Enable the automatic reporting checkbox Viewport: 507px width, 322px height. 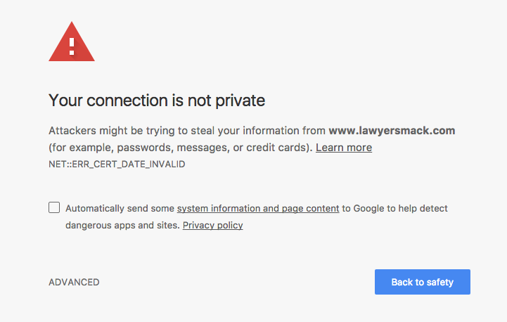click(x=54, y=207)
